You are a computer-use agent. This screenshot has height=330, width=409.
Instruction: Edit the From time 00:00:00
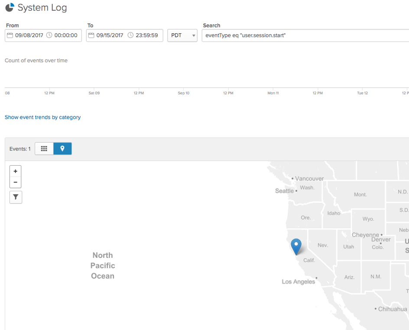pyautogui.click(x=65, y=35)
